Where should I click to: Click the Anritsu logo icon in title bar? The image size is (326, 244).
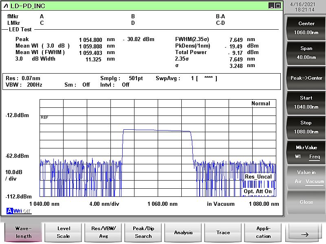(6, 6)
